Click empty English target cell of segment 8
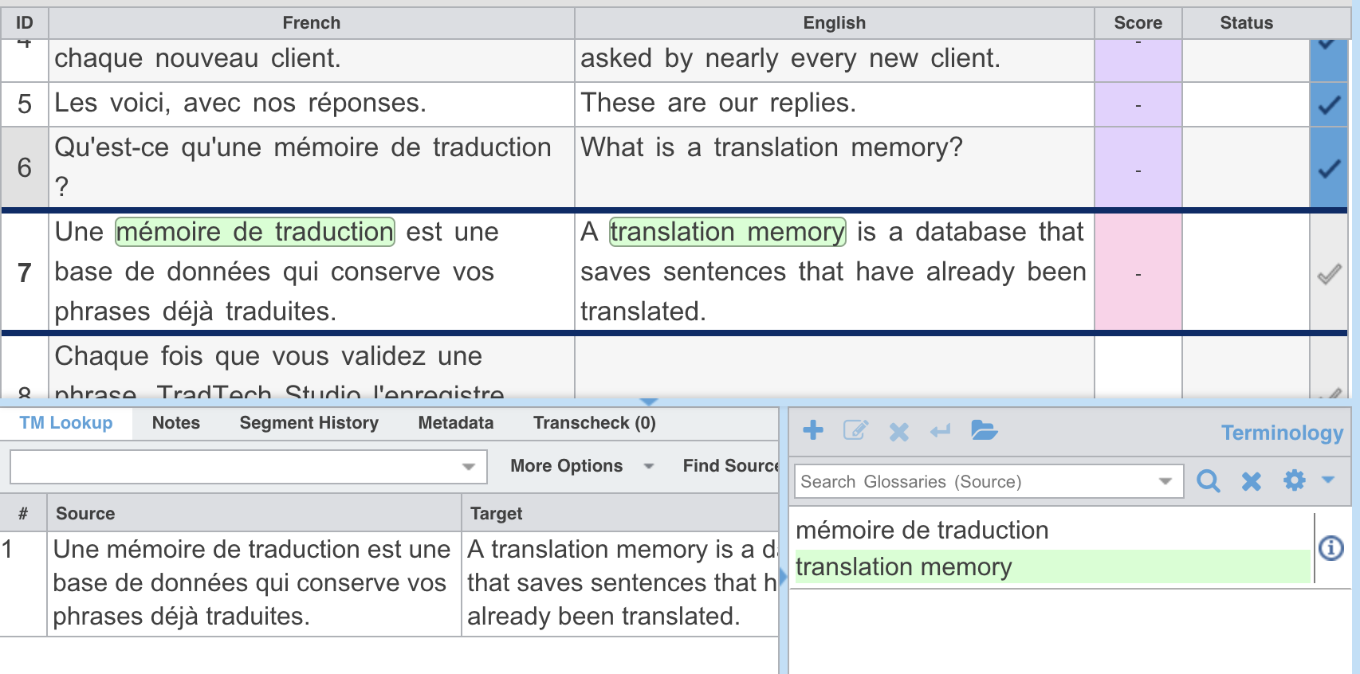Image resolution: width=1360 pixels, height=674 pixels. tap(834, 367)
